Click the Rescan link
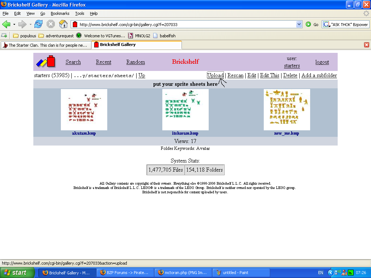 [235, 75]
